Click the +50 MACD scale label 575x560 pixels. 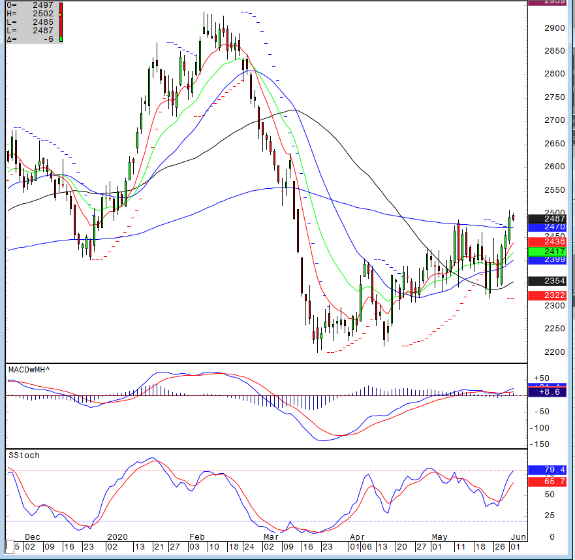542,378
